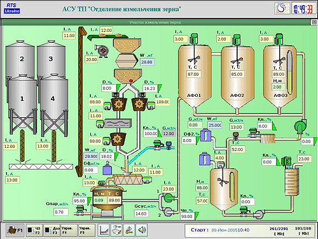Select the Кл.,% valve field showing 95.00
The image size is (318, 239).
[79, 201]
